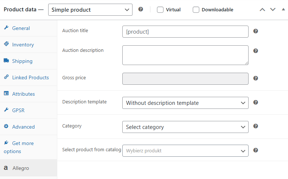Switch to the General tab
Screen dimensions: 288x179
[28, 28]
